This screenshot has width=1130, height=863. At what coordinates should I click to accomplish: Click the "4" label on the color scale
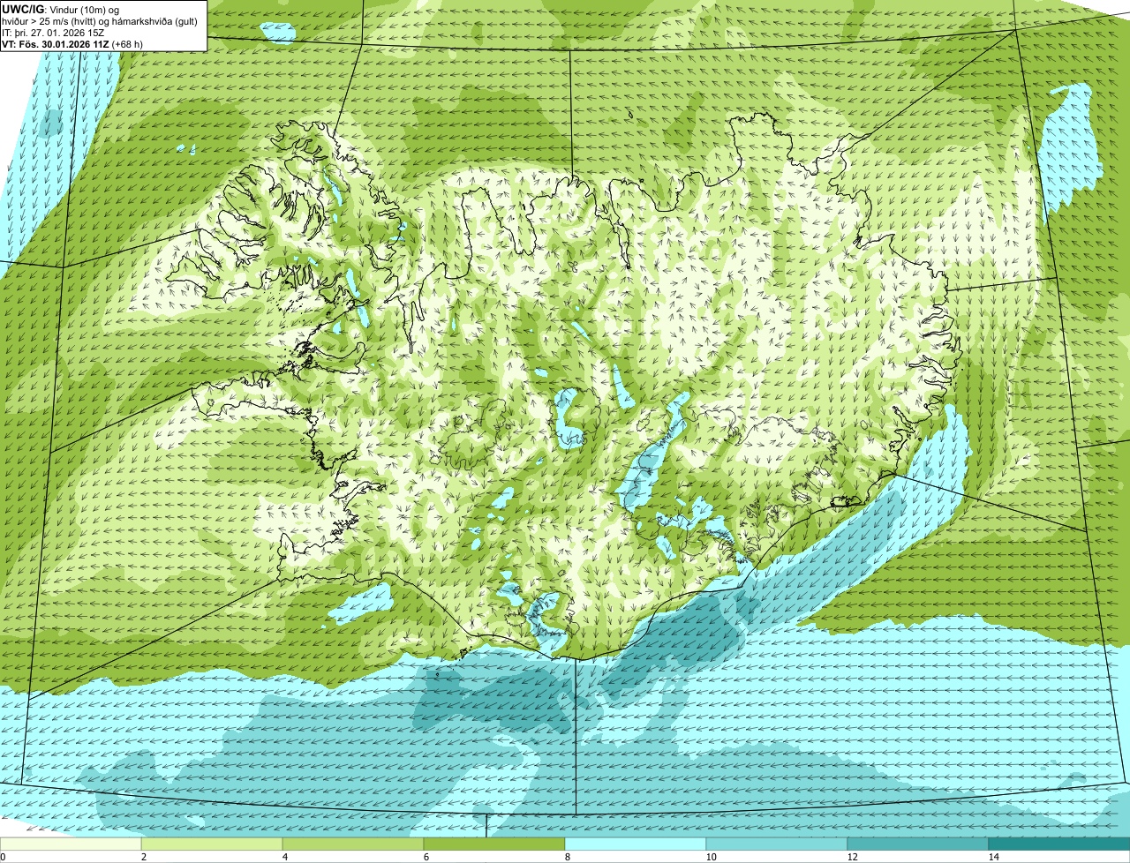click(284, 857)
